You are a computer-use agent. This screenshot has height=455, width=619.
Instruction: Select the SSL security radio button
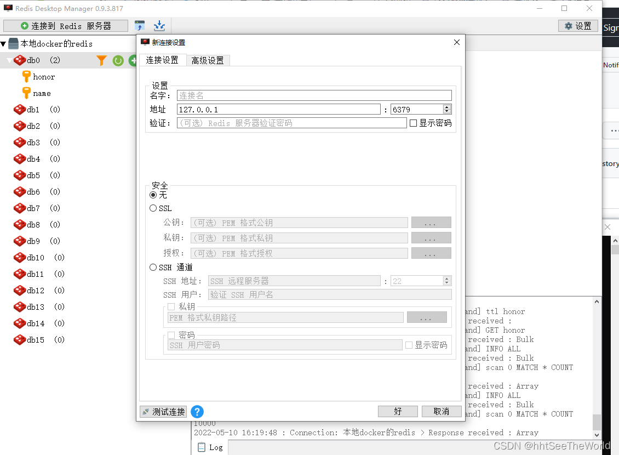153,208
